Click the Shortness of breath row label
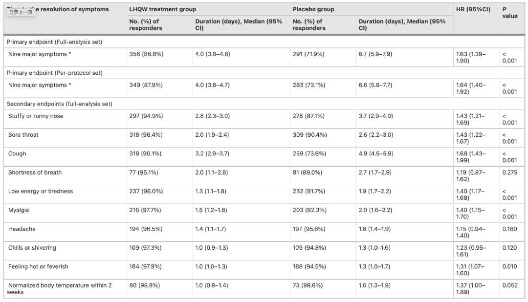 (x=35, y=173)
